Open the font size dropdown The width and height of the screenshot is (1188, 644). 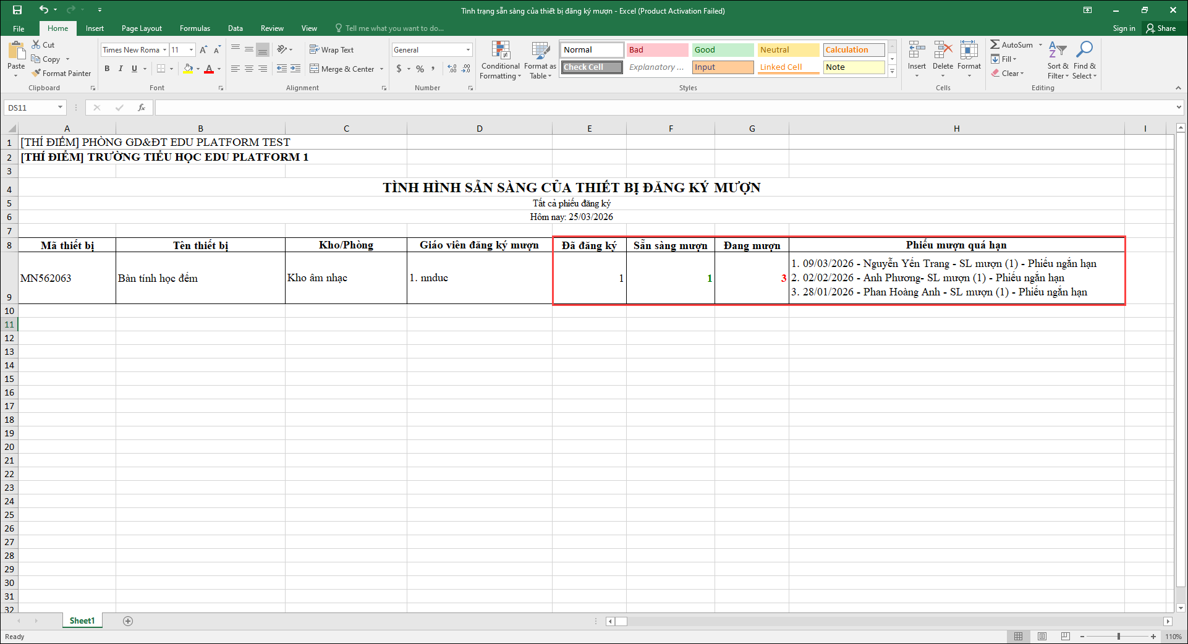point(192,50)
